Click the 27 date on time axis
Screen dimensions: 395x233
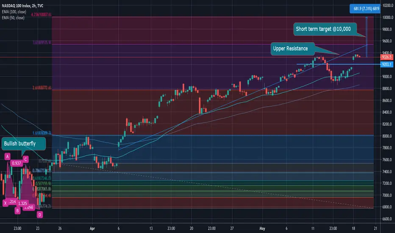coord(232,228)
